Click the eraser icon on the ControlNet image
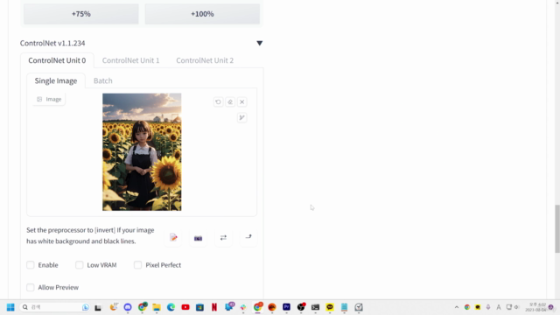The image size is (560, 315). [x=230, y=102]
